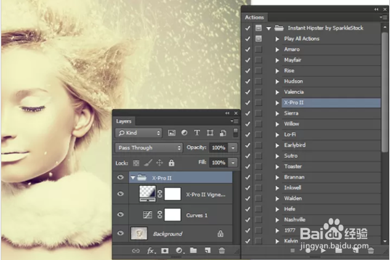The width and height of the screenshot is (391, 260).
Task: Select the Willow action
Action: pos(331,124)
